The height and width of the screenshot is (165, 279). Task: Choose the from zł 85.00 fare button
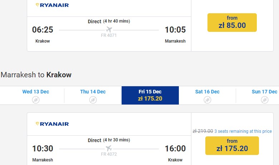[232, 23]
